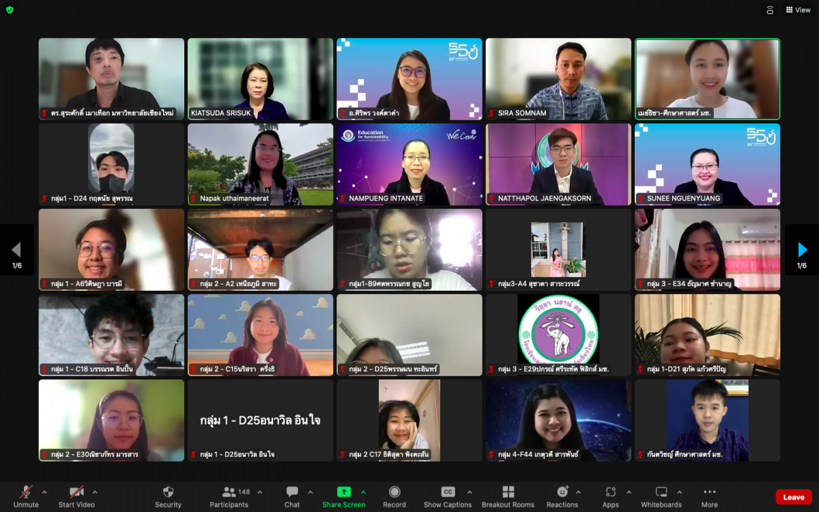Screen dimensions: 819x512
Task: Select KIATSUDA SRISUK's video tile
Action: [260, 79]
